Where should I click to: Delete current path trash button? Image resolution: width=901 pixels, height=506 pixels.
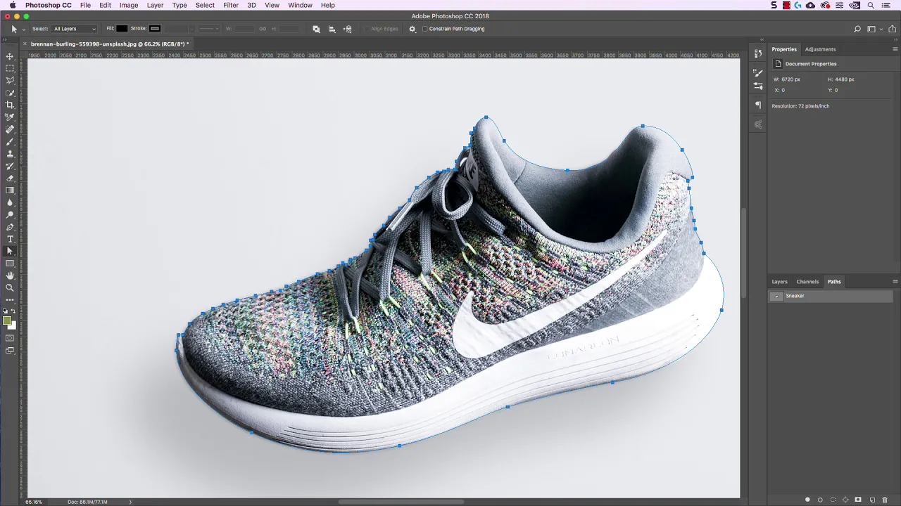[885, 500]
